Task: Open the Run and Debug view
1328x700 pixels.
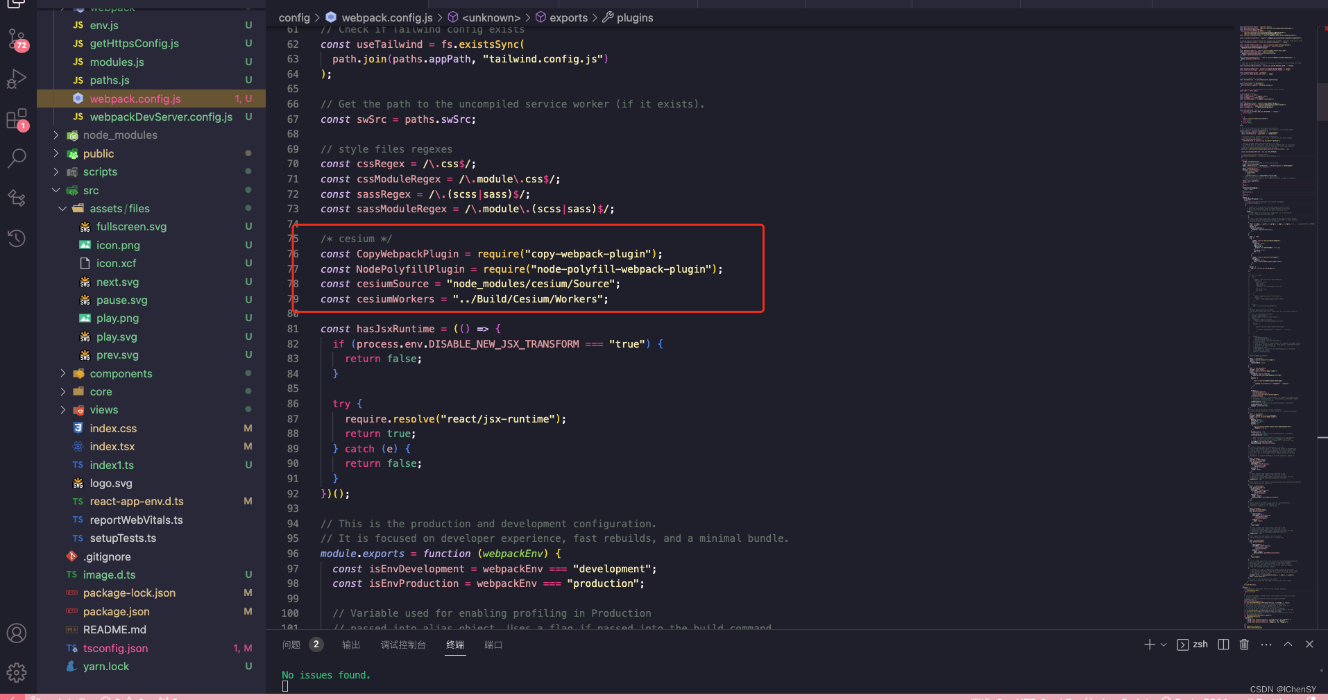Action: 17,79
